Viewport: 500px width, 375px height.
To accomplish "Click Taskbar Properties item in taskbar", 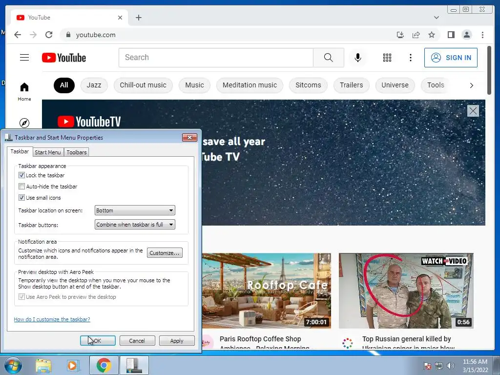I will tap(134, 365).
